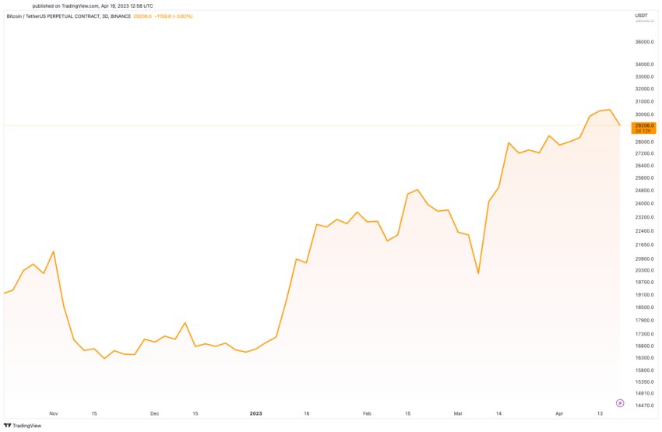Click the Mar label on time axis
The image size is (662, 432).
pos(458,413)
